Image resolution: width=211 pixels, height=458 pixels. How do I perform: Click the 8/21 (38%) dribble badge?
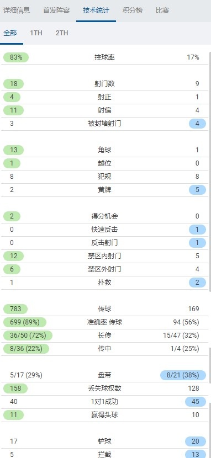(x=183, y=375)
